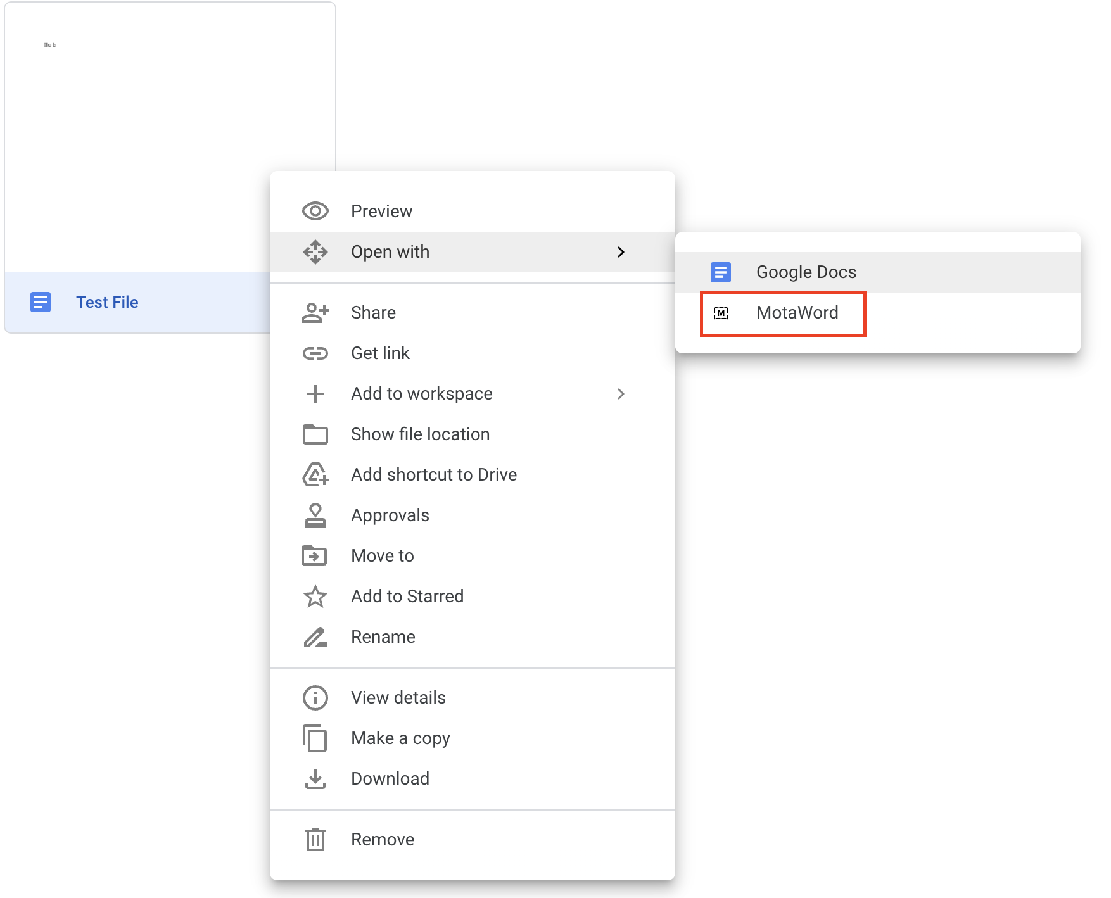1111x898 pixels.
Task: Select Show file location menu entry
Action: click(473, 434)
